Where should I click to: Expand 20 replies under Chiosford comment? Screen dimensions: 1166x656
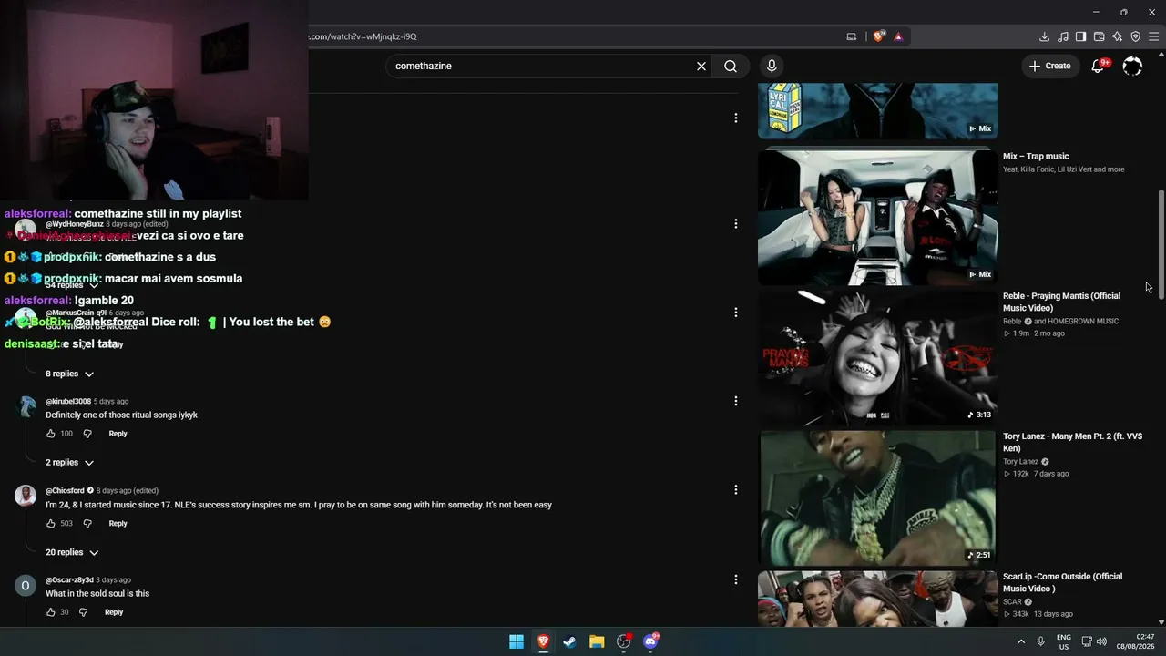pyautogui.click(x=72, y=552)
